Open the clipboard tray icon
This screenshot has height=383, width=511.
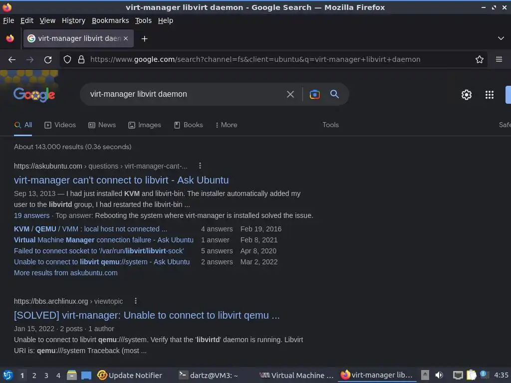pos(472,375)
